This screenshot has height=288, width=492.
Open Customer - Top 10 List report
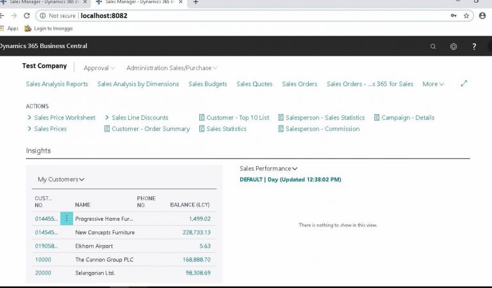tap(234, 118)
